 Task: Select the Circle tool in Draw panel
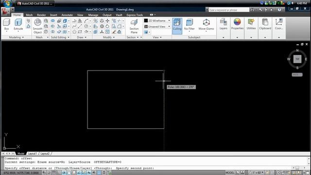point(86,26)
